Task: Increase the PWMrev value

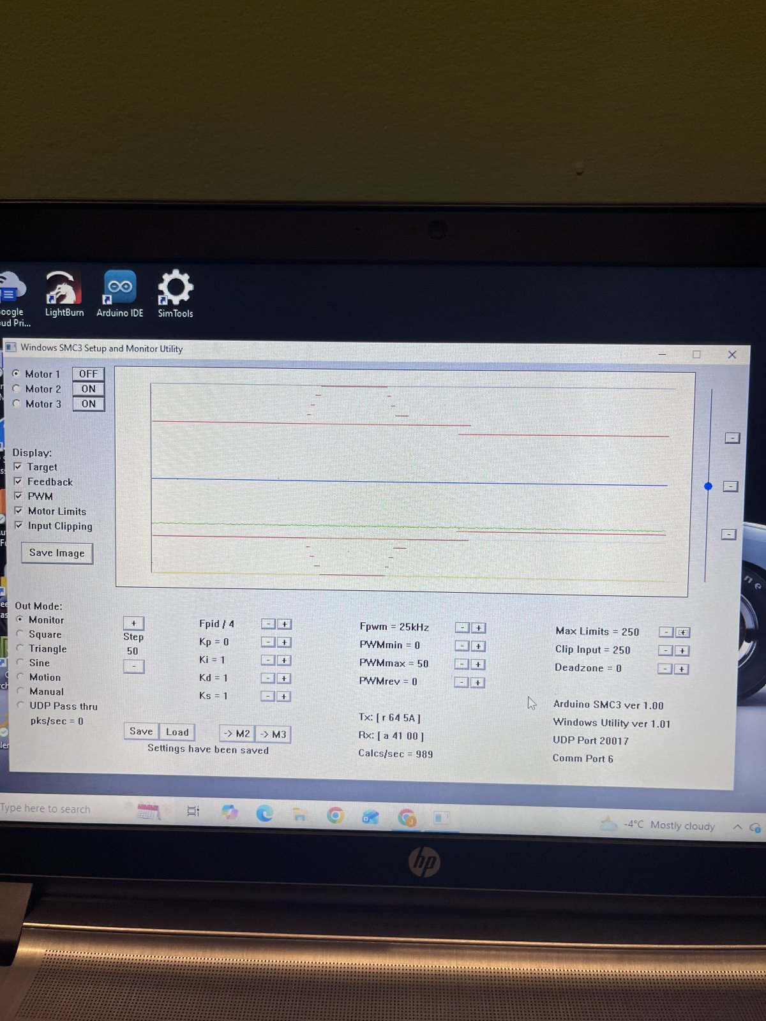Action: coord(478,682)
